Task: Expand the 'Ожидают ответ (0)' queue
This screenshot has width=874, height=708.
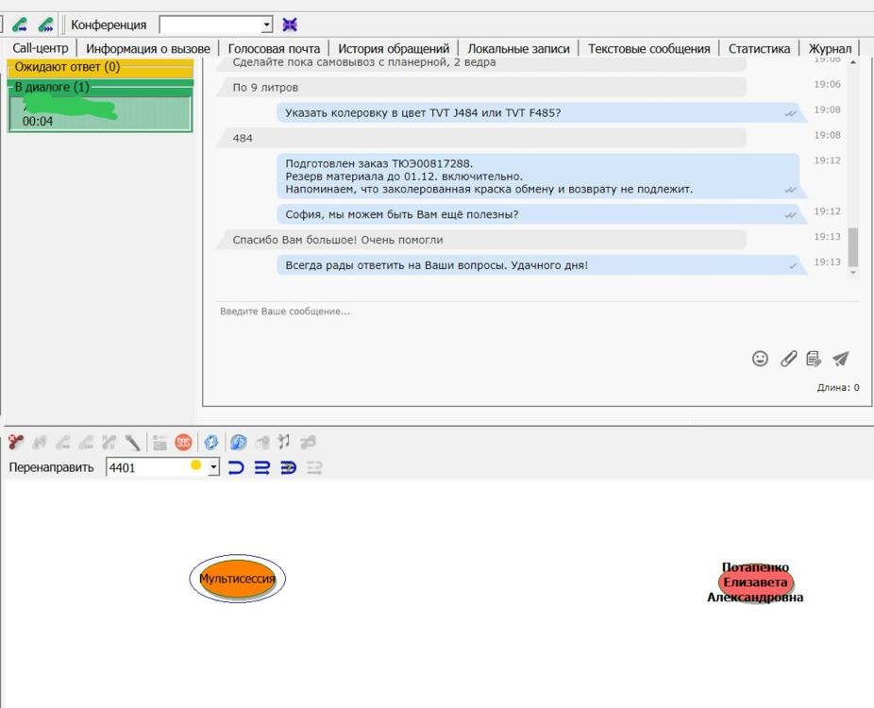Action: tap(99, 67)
